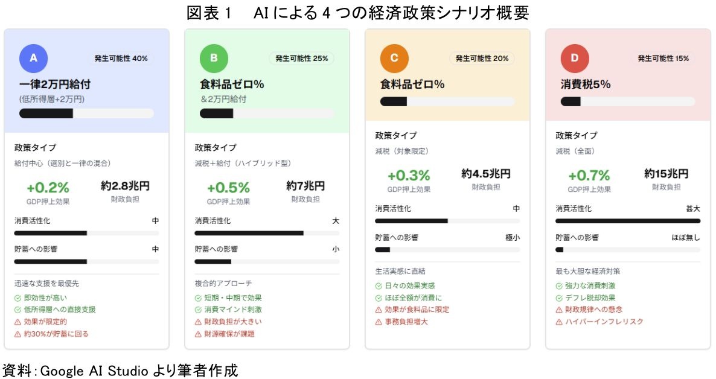Screen dimensions: 716x379
Task: Click the warning icon beside 事務負担増大
Action: pyautogui.click(x=379, y=322)
